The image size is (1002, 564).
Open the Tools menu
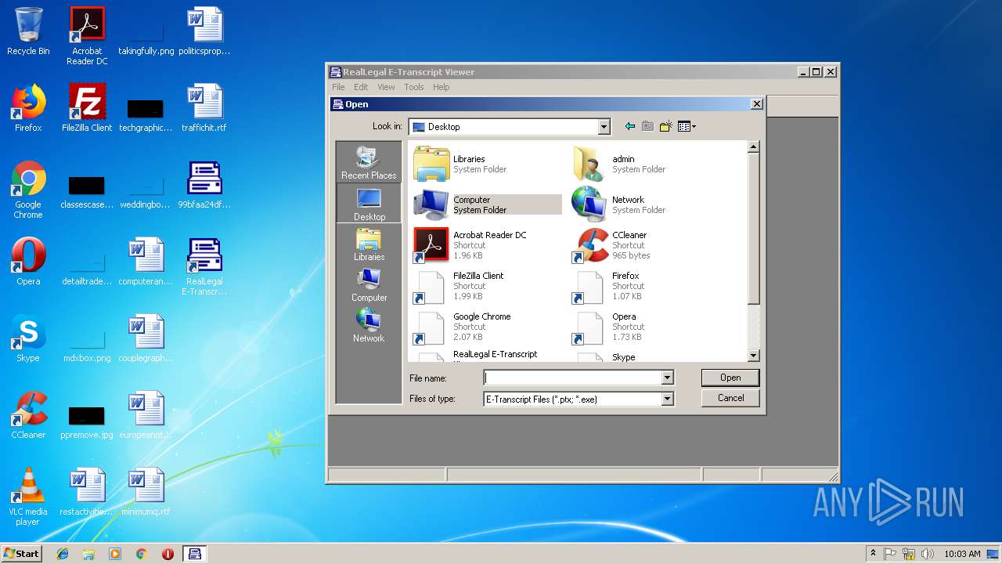414,87
